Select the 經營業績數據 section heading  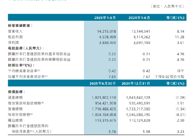20,26
